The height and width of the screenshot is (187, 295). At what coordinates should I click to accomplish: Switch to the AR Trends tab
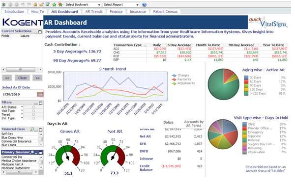click(x=94, y=11)
